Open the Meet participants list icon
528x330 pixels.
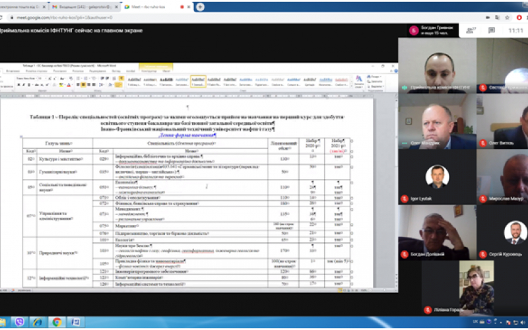coord(471,30)
